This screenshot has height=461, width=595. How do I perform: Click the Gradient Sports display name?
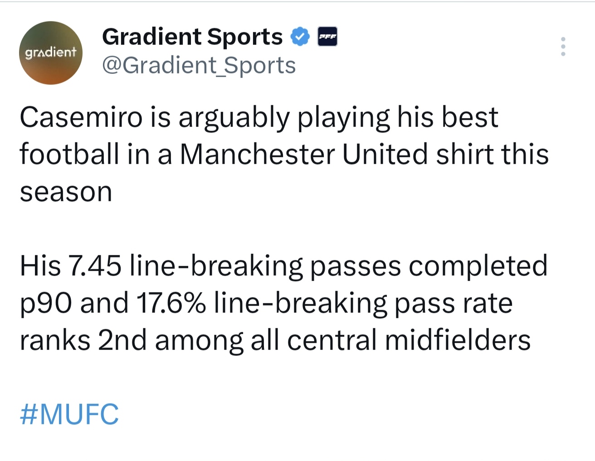click(192, 37)
